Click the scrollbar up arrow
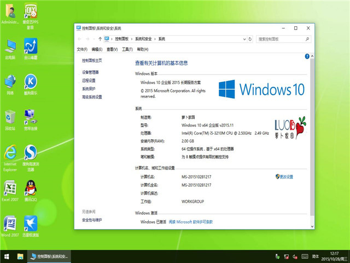The image size is (350, 263). (x=312, y=56)
